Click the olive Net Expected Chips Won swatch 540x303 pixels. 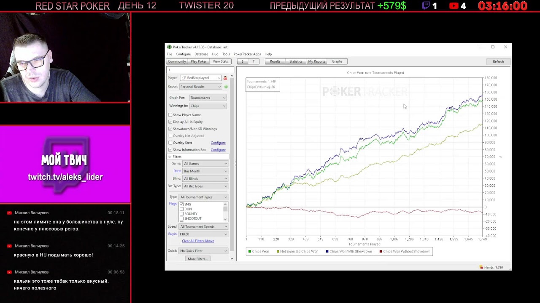pos(278,252)
